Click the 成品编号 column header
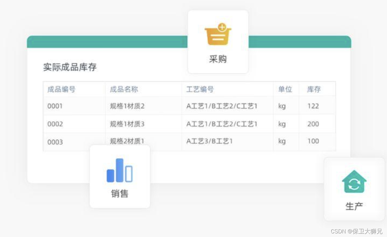The width and height of the screenshot is (387, 237). pyautogui.click(x=61, y=89)
